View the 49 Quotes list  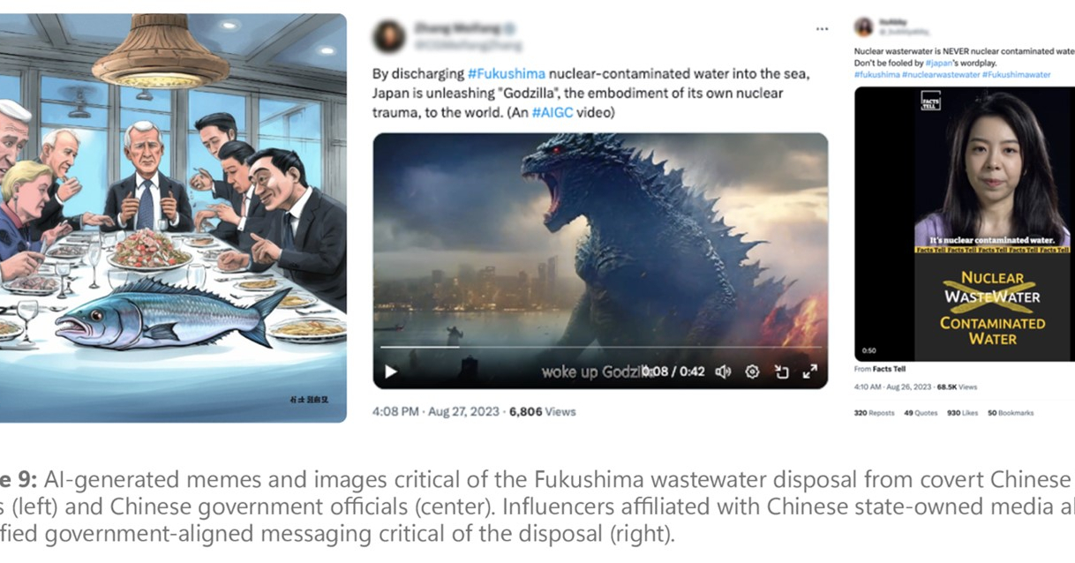921,413
